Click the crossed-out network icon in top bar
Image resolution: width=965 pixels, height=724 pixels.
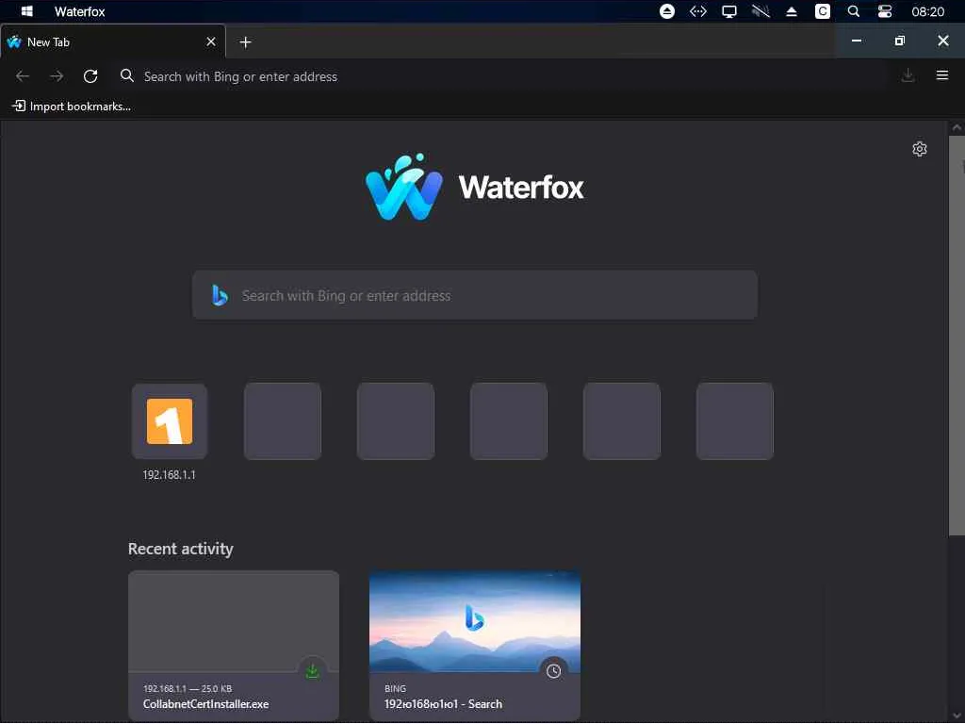[x=761, y=11]
